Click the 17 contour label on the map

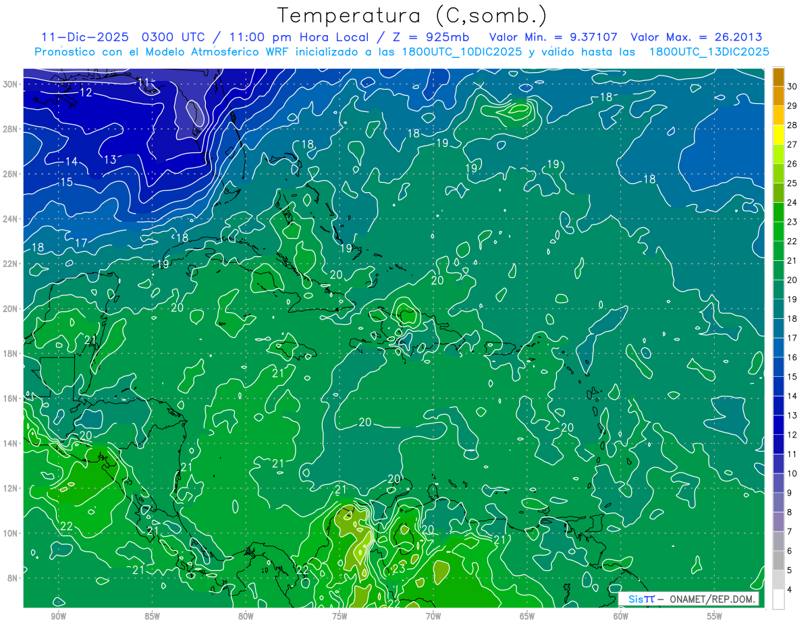(x=81, y=243)
